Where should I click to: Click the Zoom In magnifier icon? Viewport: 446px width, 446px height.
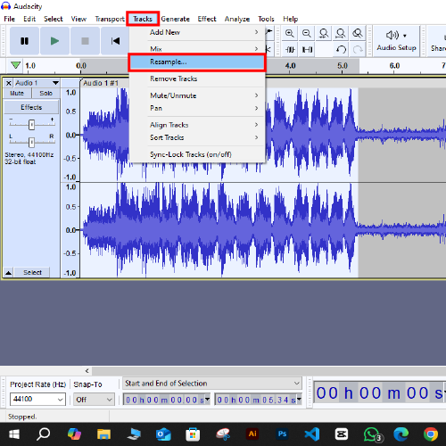290,33
